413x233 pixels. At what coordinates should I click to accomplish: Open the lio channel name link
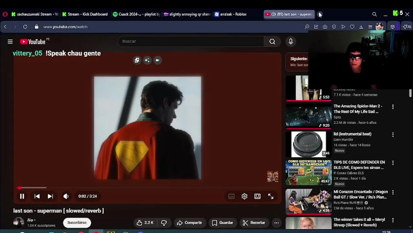click(31, 220)
